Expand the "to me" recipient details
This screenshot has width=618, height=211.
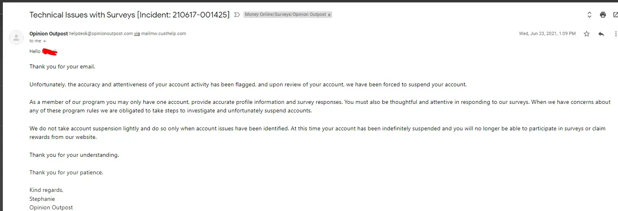[44, 41]
